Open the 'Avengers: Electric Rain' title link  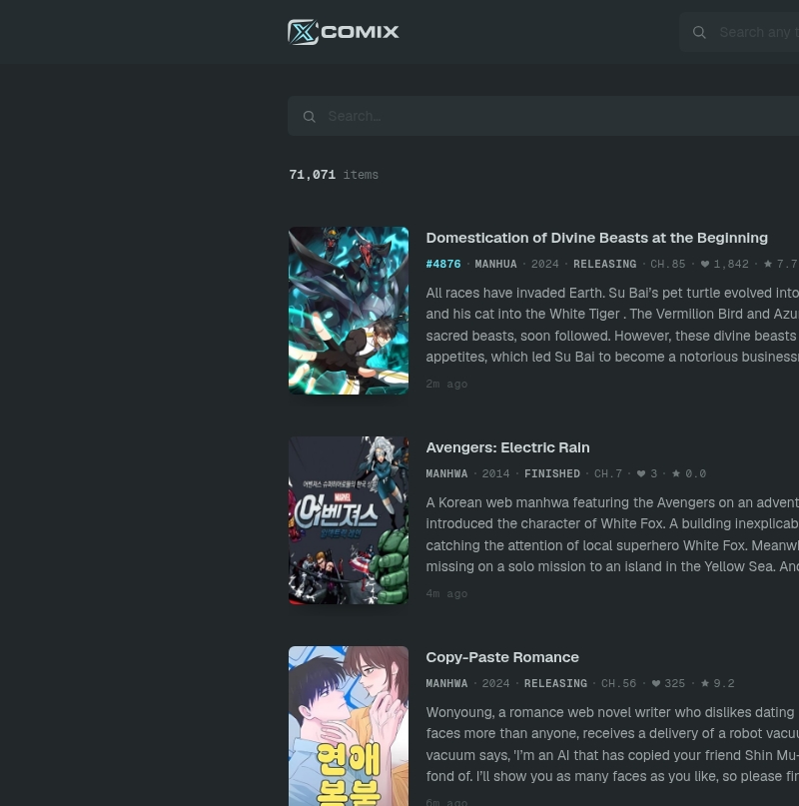pyautogui.click(x=507, y=447)
